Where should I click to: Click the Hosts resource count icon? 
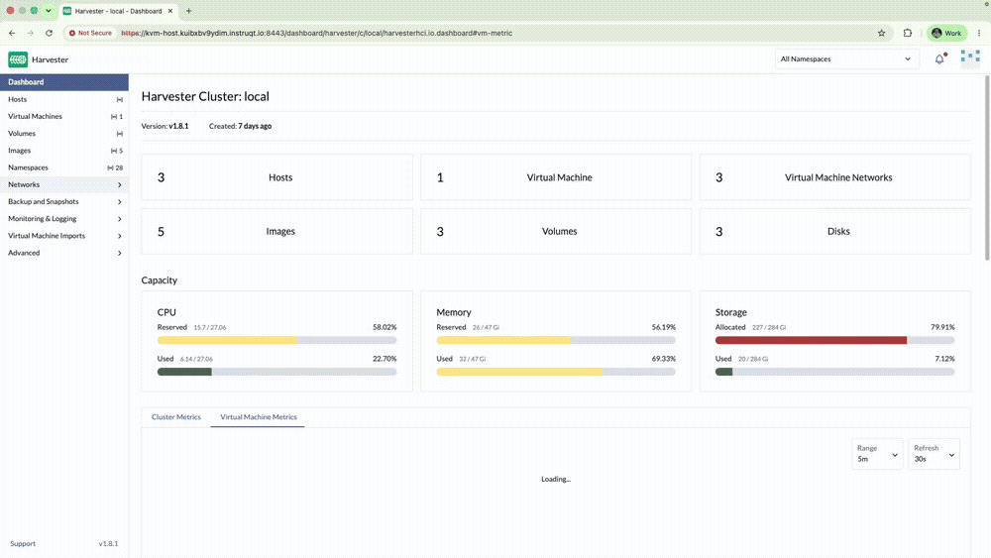pyautogui.click(x=120, y=99)
